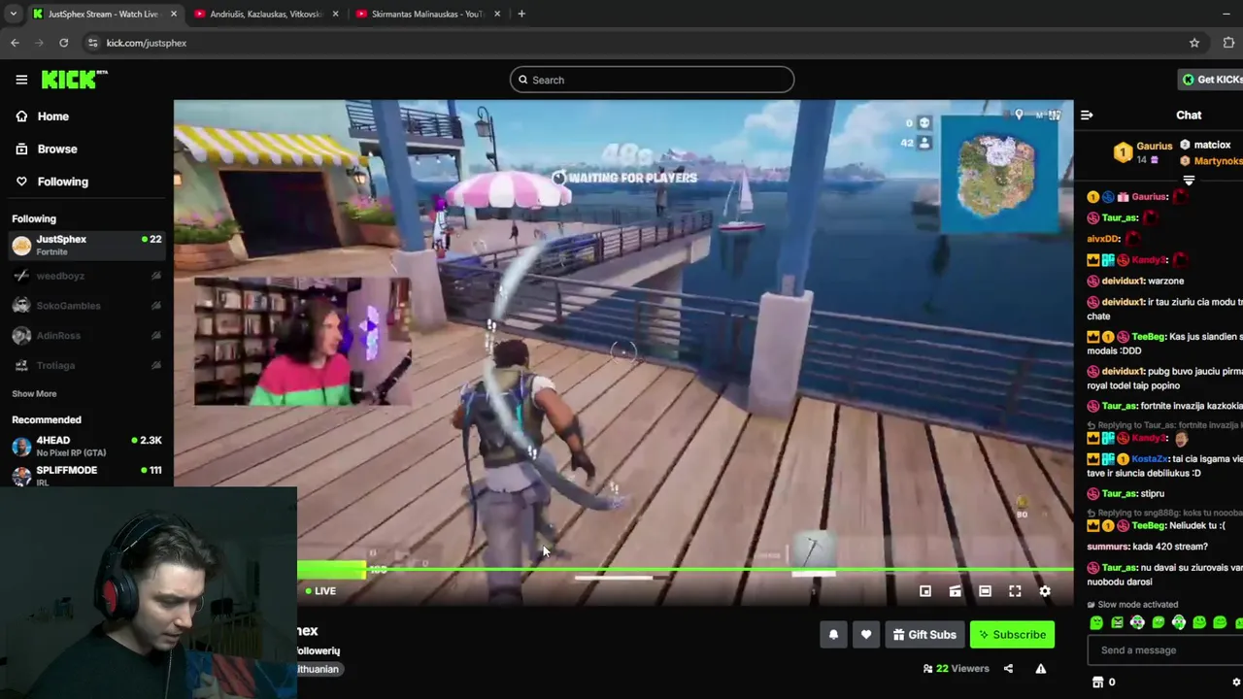Click the green stream progress bar
Viewport: 1243px width, 699px height.
(x=685, y=569)
